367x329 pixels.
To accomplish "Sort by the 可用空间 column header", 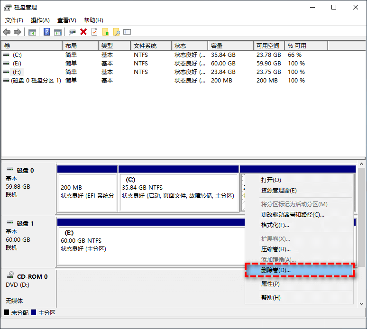I will (269, 46).
